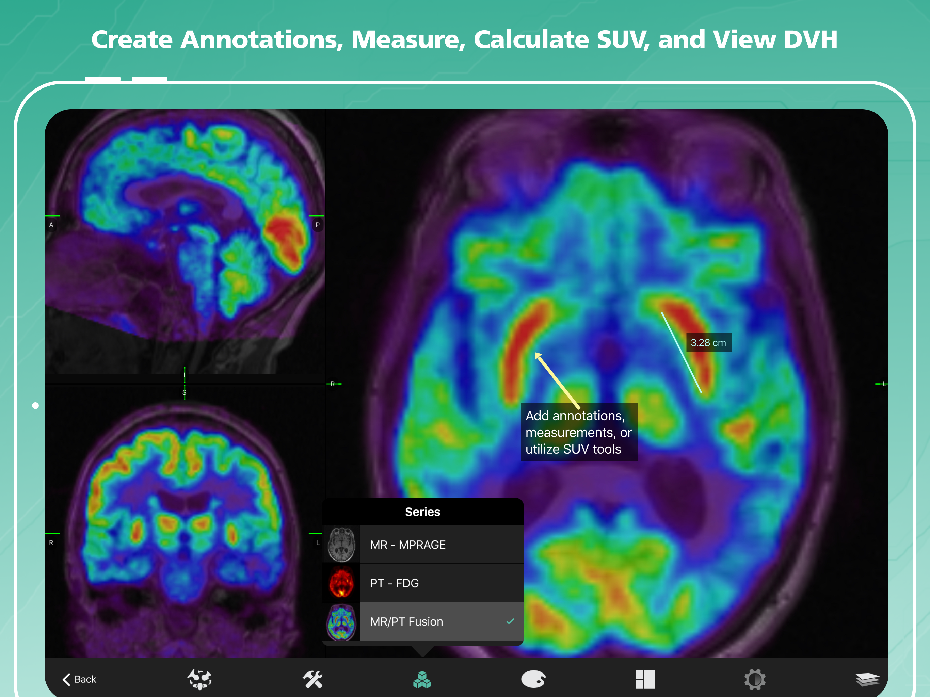Open the hammer and wrench tools menu

(312, 679)
